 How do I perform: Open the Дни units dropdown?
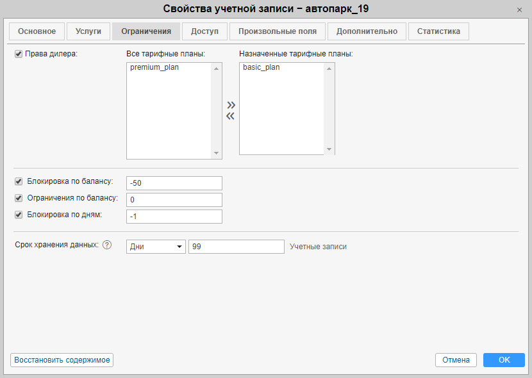[156, 247]
